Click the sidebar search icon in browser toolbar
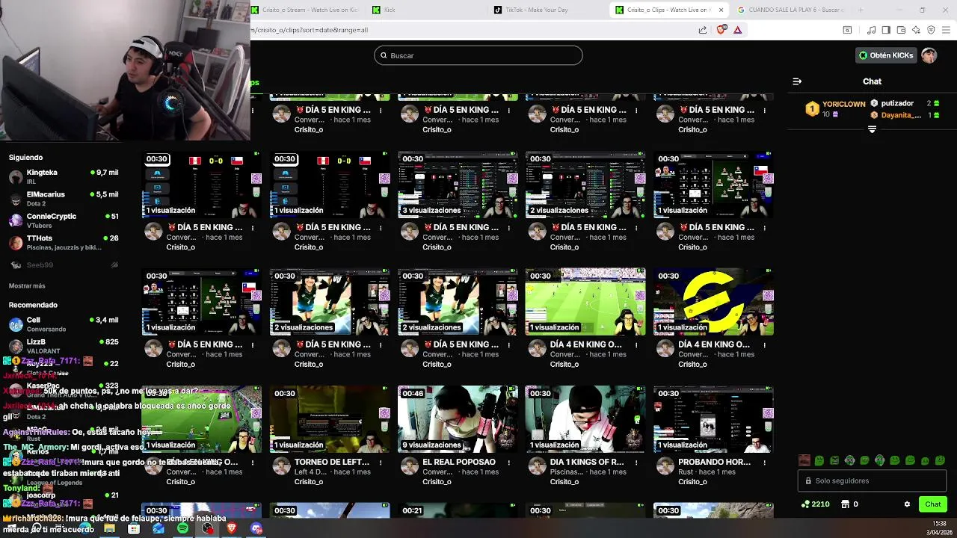 pyautogui.click(x=847, y=30)
